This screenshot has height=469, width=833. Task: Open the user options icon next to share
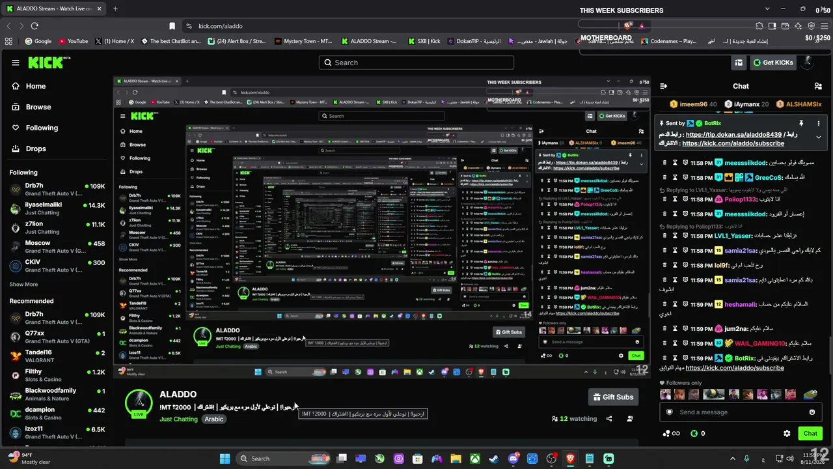(x=630, y=419)
